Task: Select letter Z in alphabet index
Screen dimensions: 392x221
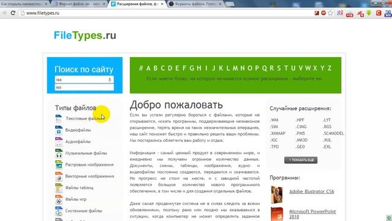Action: click(x=330, y=68)
